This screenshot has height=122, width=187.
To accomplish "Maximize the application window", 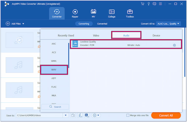I will [175, 4].
